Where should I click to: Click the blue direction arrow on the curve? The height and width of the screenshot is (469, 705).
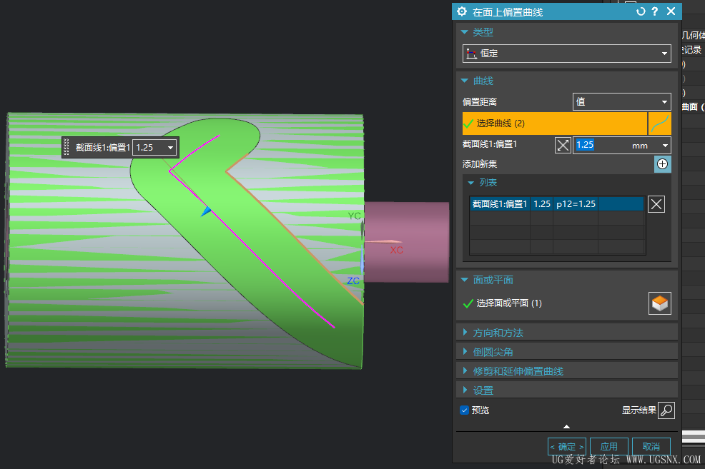(x=206, y=211)
